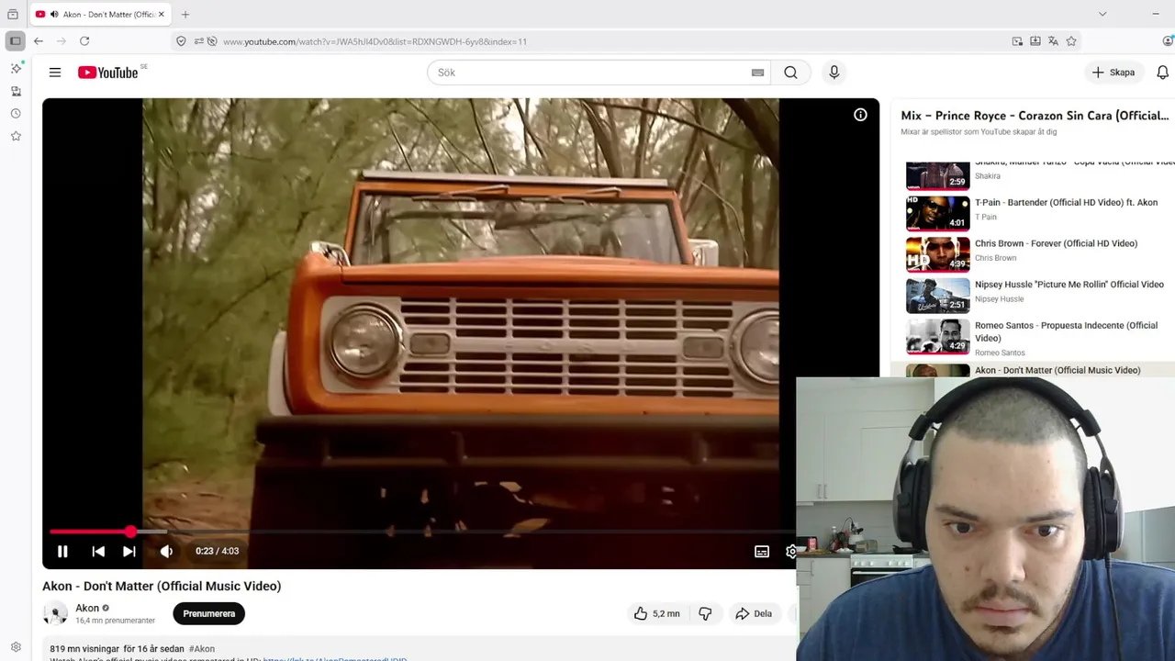Select the youtube.com URL in address bar
The image size is (1175, 661).
pos(375,41)
